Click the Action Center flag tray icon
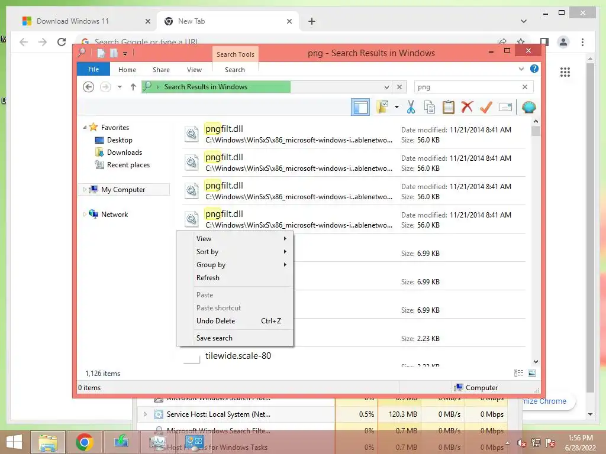Image resolution: width=606 pixels, height=454 pixels. click(550, 443)
